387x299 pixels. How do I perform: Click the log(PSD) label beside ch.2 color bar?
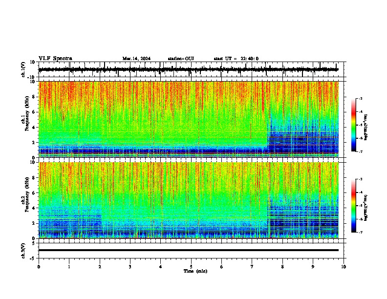(365, 208)
